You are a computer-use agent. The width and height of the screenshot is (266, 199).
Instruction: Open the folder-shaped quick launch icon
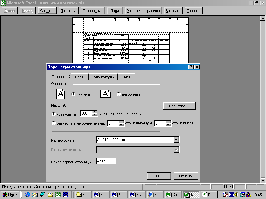coord(50,195)
